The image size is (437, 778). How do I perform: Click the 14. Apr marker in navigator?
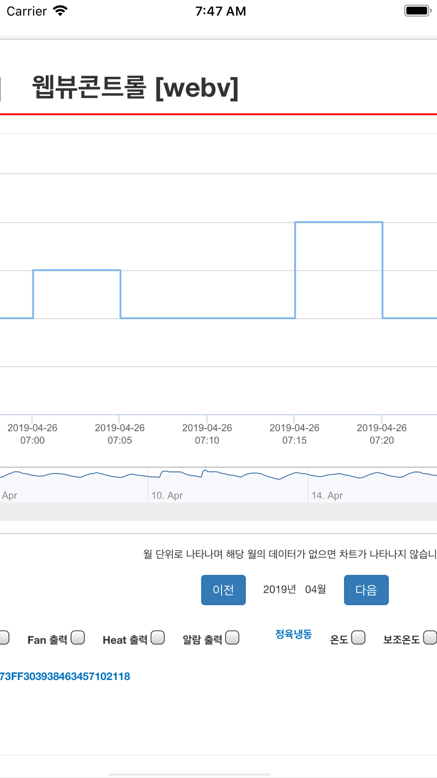327,495
